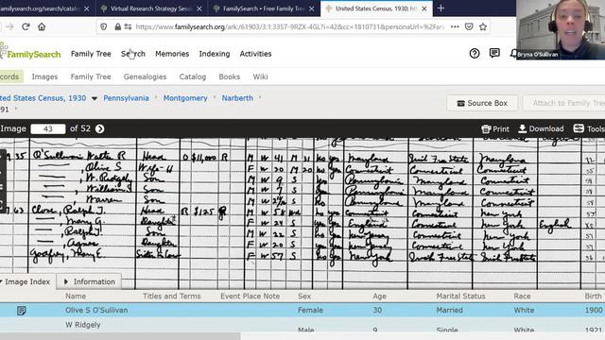The width and height of the screenshot is (605, 340).
Task: Click the Attach to Family Tree button
Action: [564, 103]
